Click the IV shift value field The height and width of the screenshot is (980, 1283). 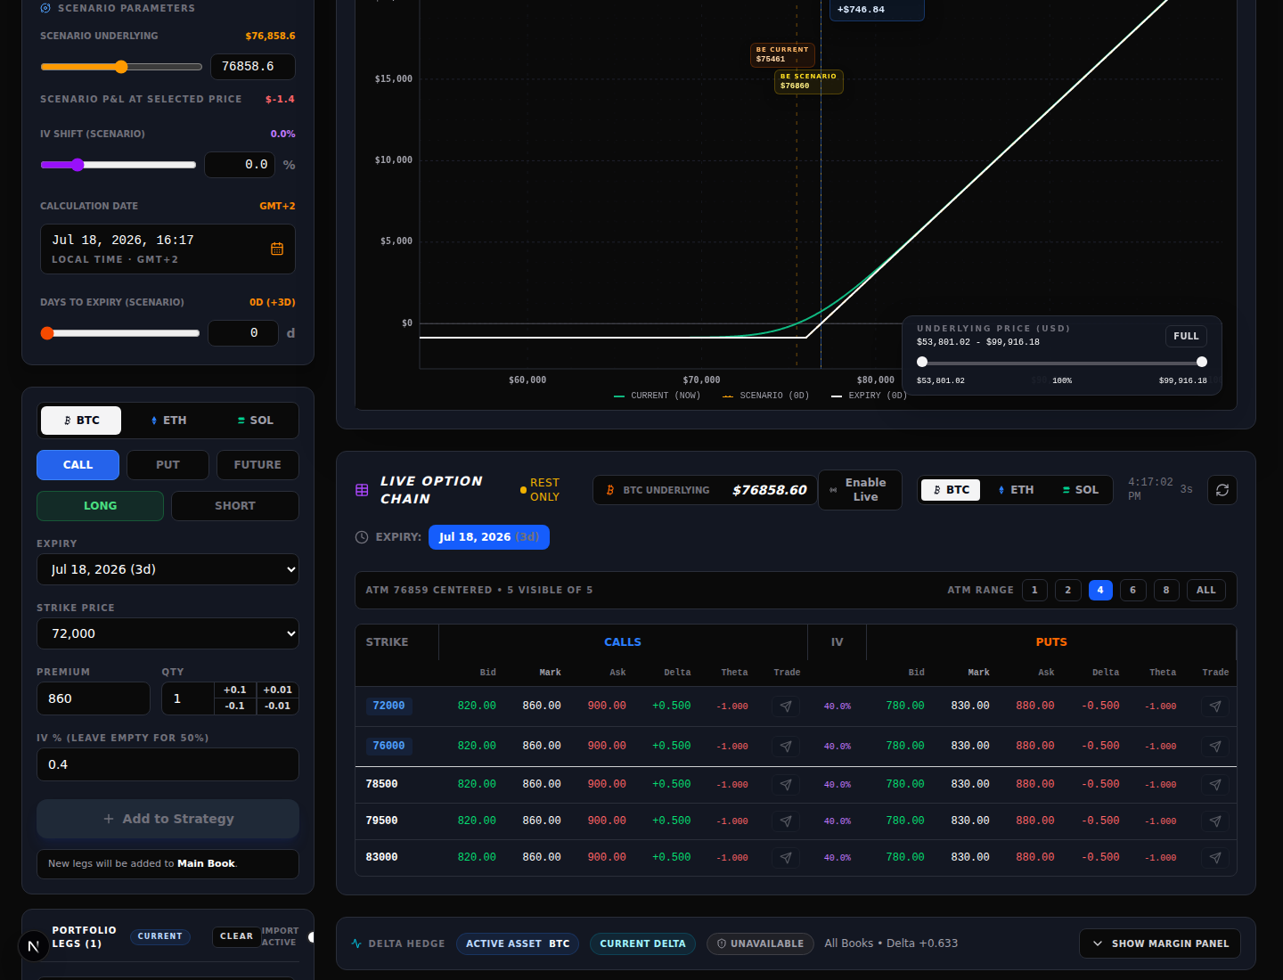pyautogui.click(x=241, y=165)
